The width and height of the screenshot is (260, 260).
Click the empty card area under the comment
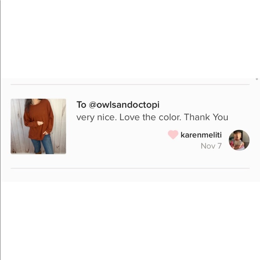pos(130,175)
